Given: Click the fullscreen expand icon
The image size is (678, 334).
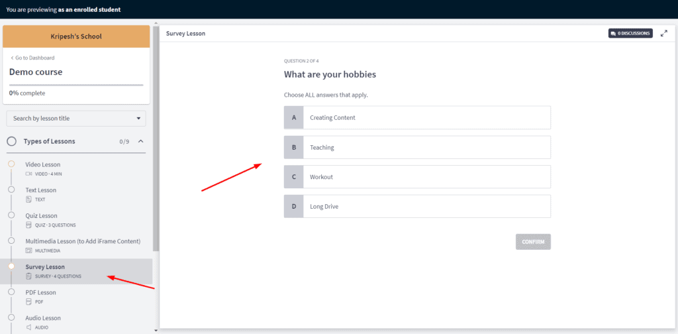Looking at the screenshot, I should click(x=664, y=33).
